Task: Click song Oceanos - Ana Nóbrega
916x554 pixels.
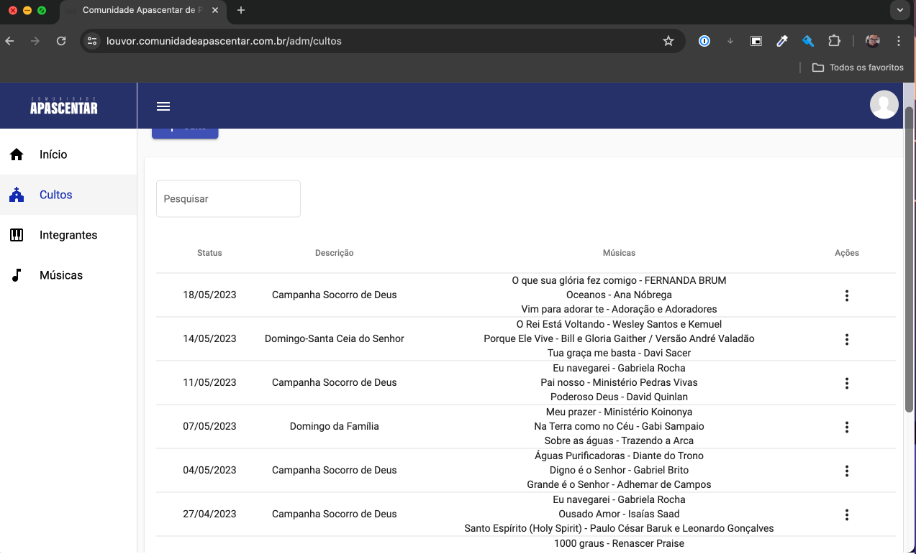Action: 619,295
